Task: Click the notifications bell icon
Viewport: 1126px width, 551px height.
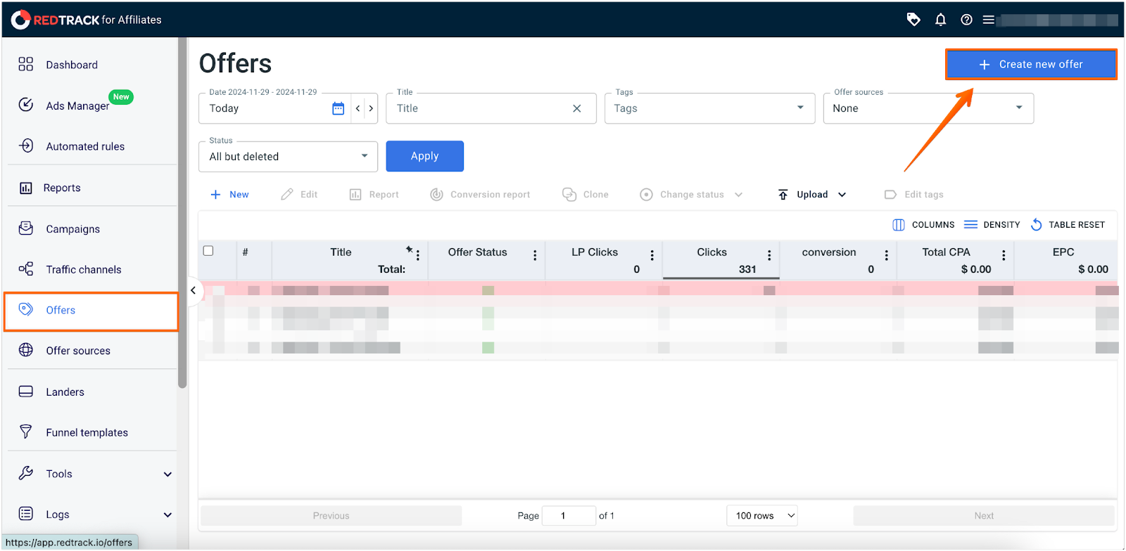Action: pyautogui.click(x=940, y=20)
